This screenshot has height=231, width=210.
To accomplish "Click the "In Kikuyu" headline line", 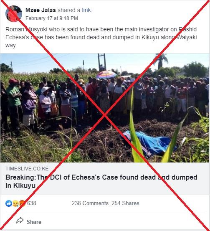I will point(20,185).
